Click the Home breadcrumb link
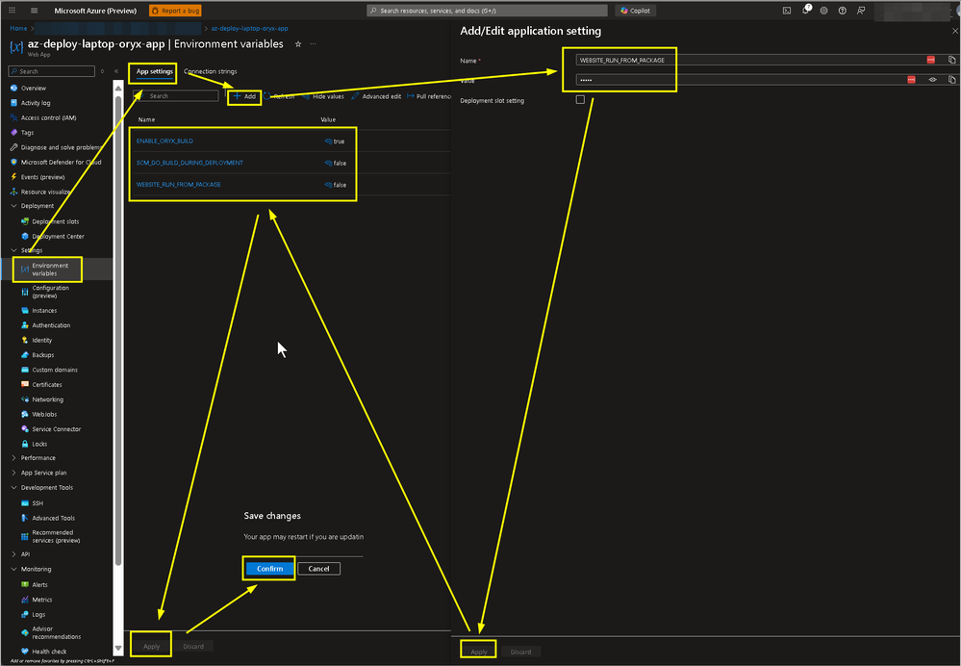The width and height of the screenshot is (961, 666). tap(18, 28)
